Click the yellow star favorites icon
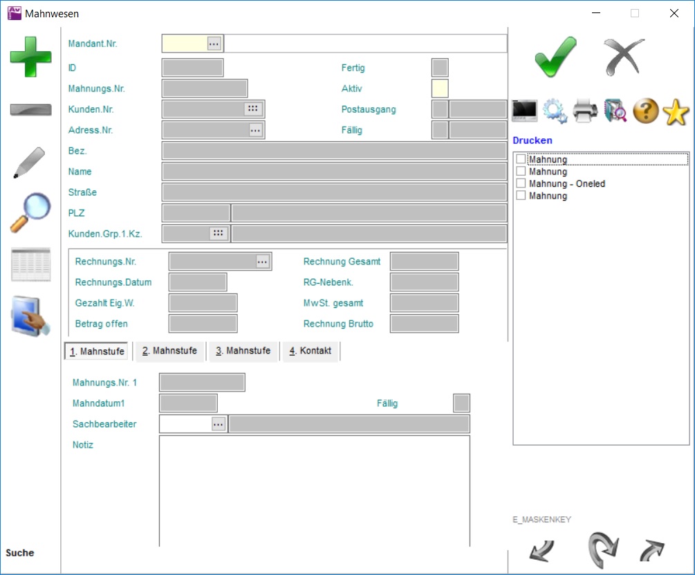This screenshot has width=695, height=575. tap(676, 111)
